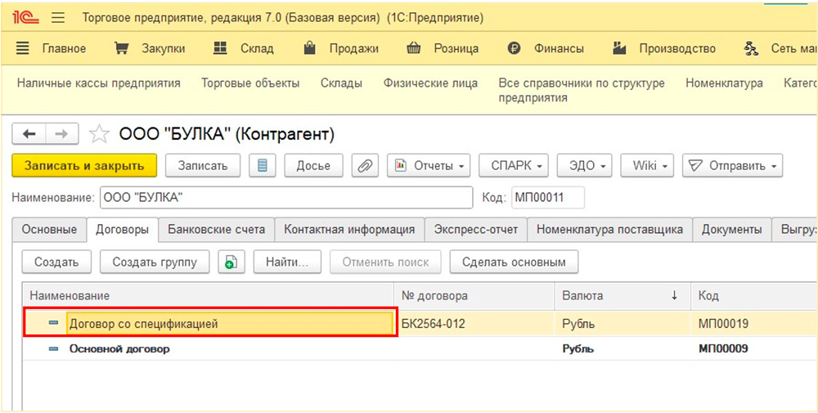The height and width of the screenshot is (413, 818).
Task: Open the paperclip attached files icon
Action: (364, 166)
